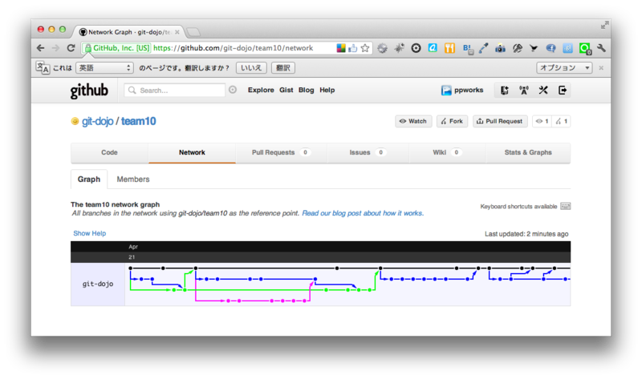The height and width of the screenshot is (379, 642).
Task: Click the watchers count 1
Action: click(542, 121)
